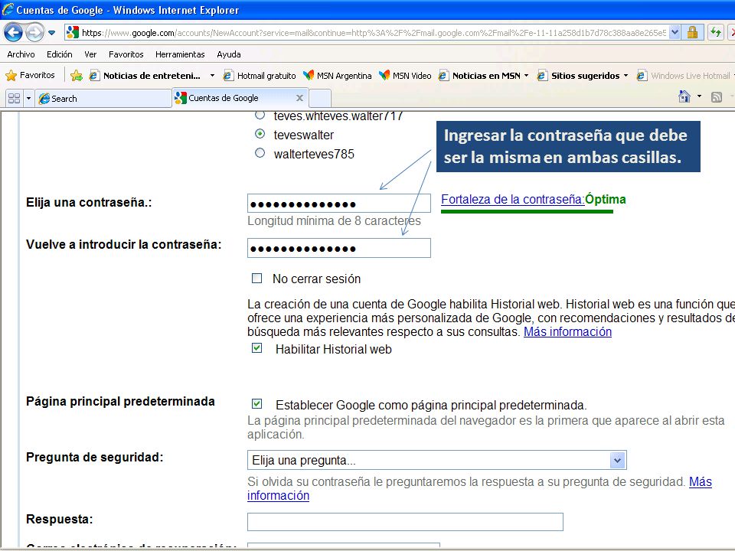Click the Elija una contraseña field
Viewport: 735px width, 551px height.
pyautogui.click(x=339, y=204)
